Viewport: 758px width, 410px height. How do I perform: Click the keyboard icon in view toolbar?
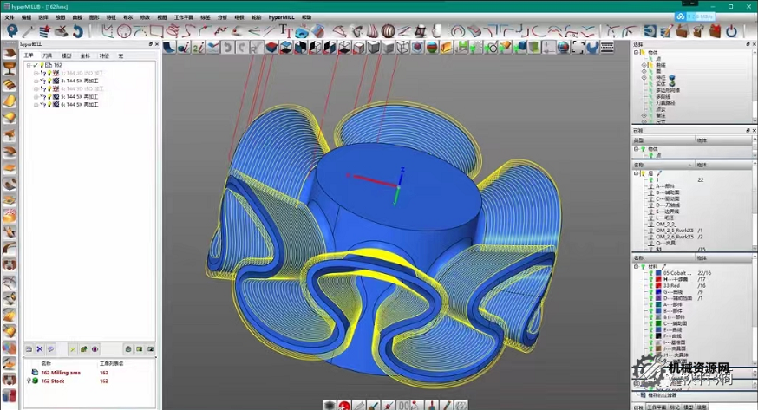pyautogui.click(x=608, y=48)
